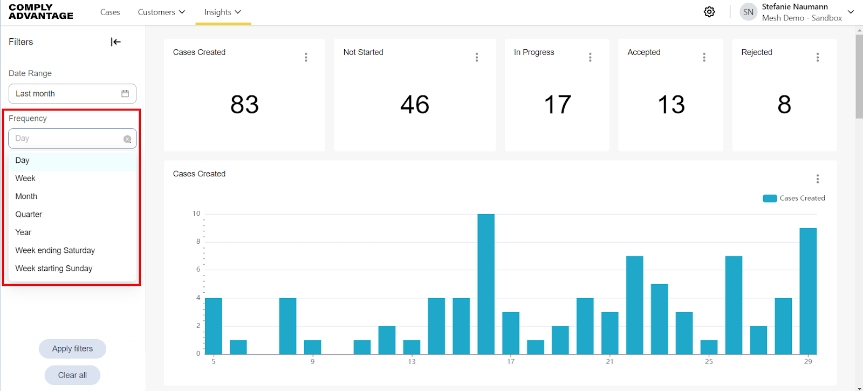Open options menu of Cases Created chart
This screenshot has height=391, width=863.
tap(818, 179)
